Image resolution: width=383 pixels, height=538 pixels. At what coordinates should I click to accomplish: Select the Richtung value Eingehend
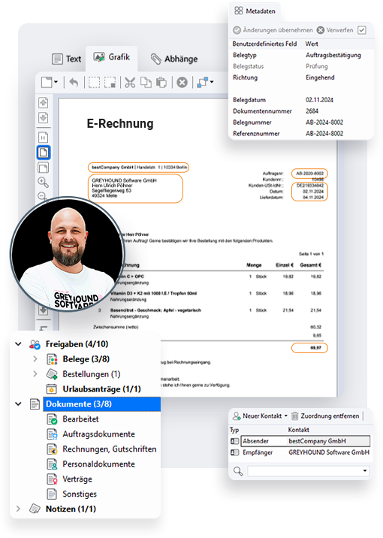(320, 77)
